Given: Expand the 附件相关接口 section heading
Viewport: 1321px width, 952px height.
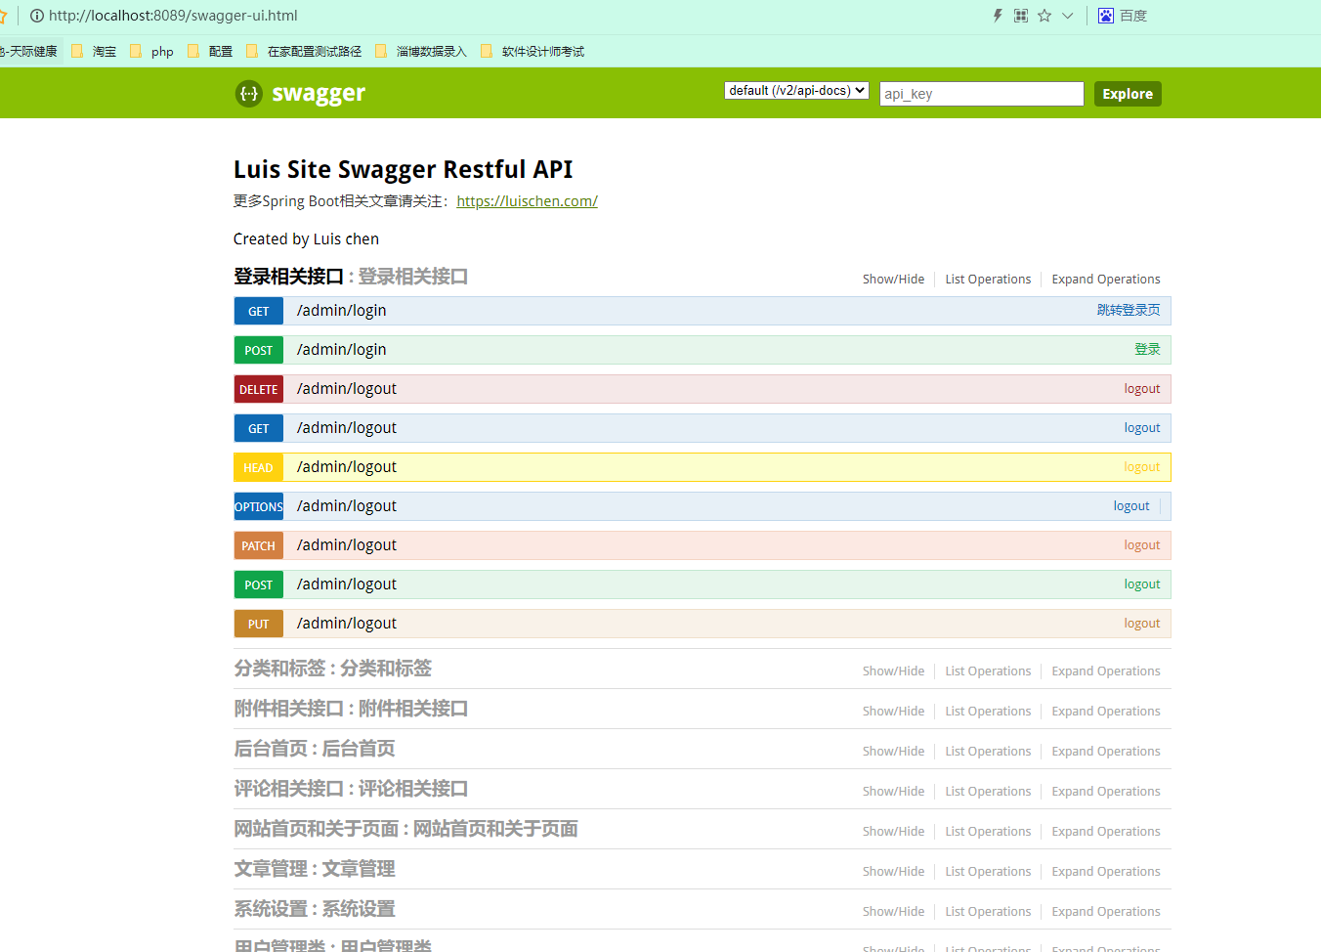Looking at the screenshot, I should (351, 709).
